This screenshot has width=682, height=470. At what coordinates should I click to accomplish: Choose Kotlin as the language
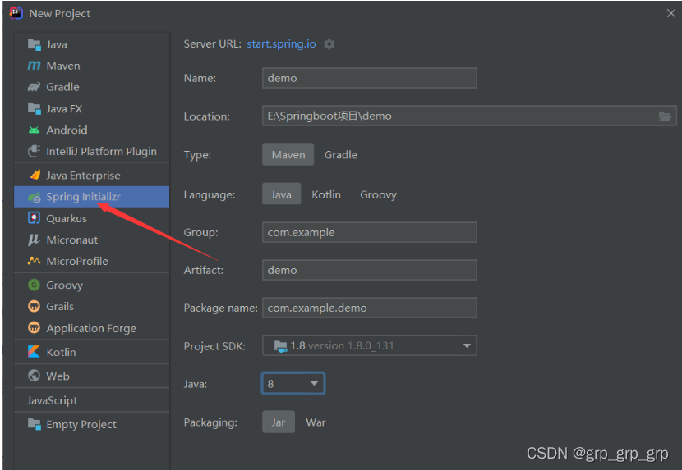[x=326, y=194]
